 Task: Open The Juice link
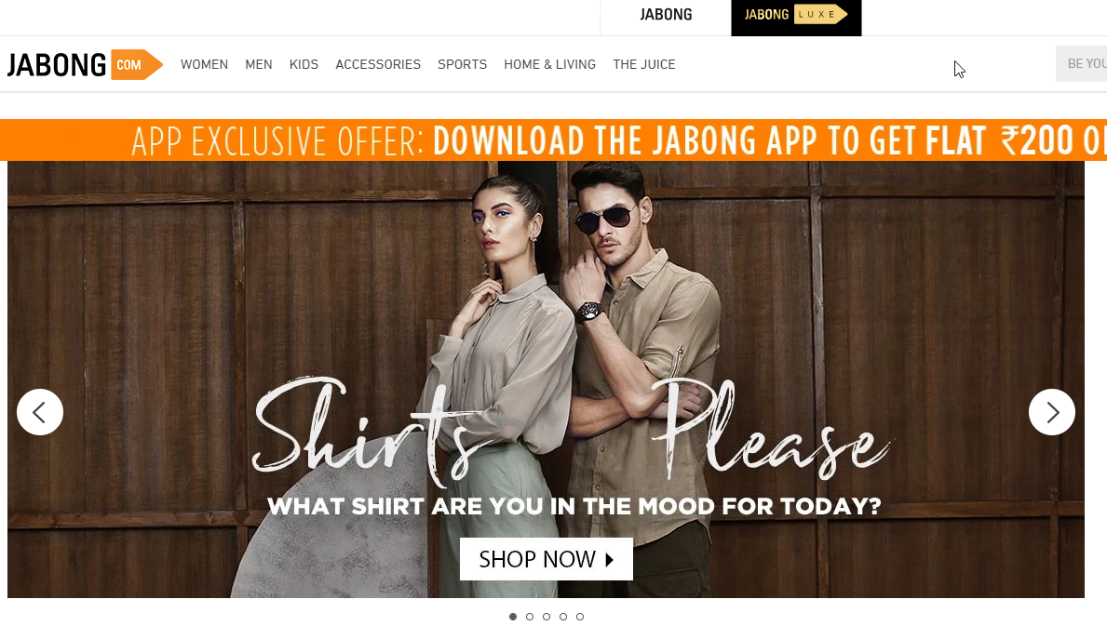644,64
